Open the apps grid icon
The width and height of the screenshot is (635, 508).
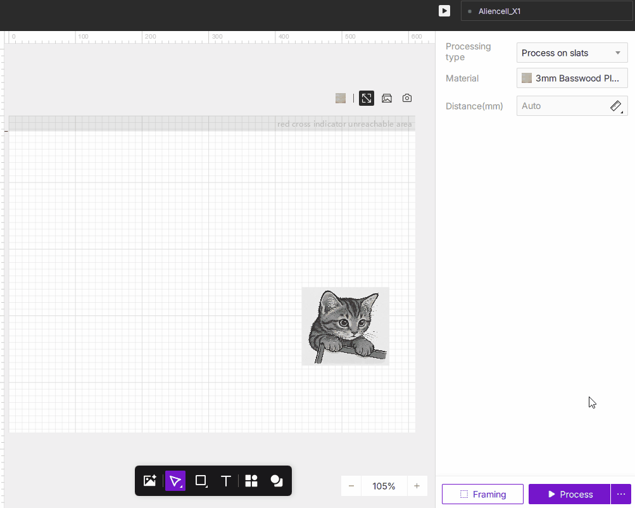[x=251, y=481]
